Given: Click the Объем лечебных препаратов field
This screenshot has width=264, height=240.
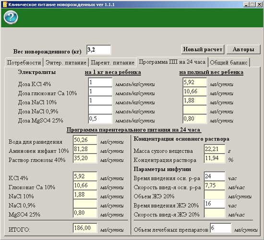Looking at the screenshot, I should (x=221, y=228).
